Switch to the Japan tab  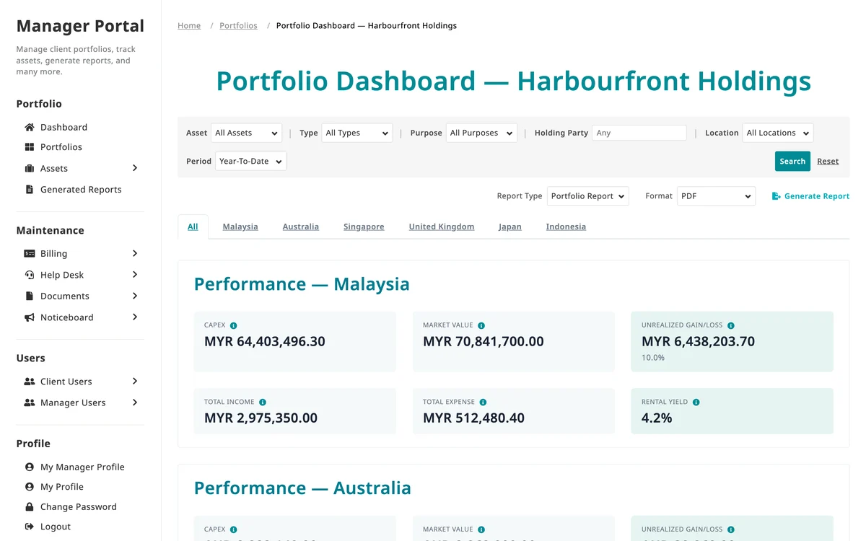coord(510,226)
